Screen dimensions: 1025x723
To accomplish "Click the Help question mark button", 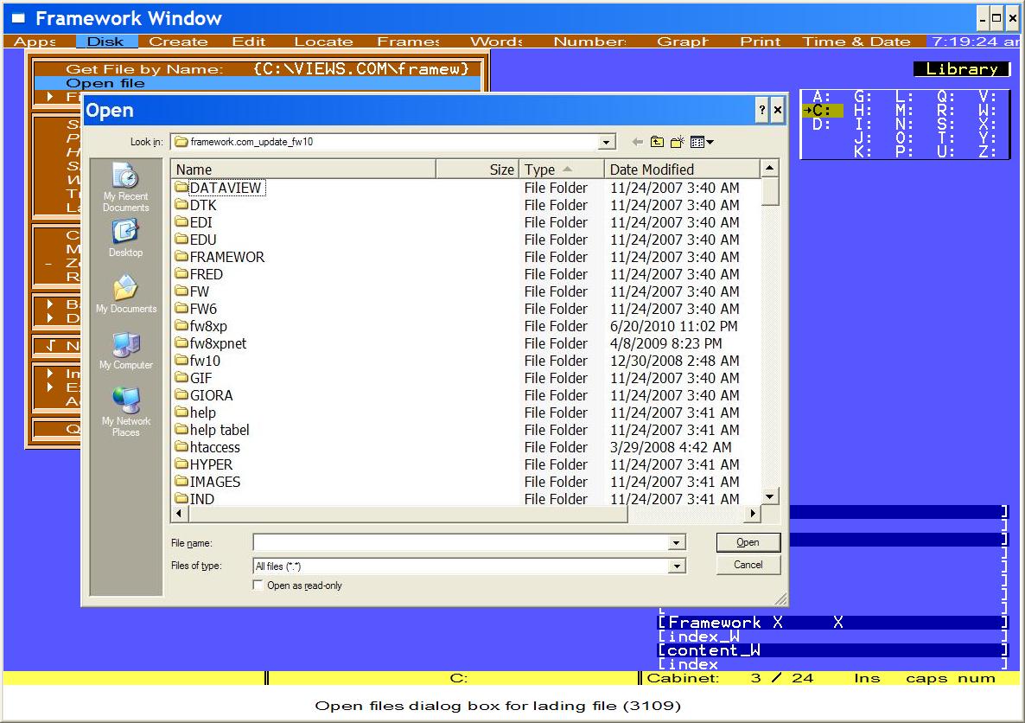I will pyautogui.click(x=761, y=110).
